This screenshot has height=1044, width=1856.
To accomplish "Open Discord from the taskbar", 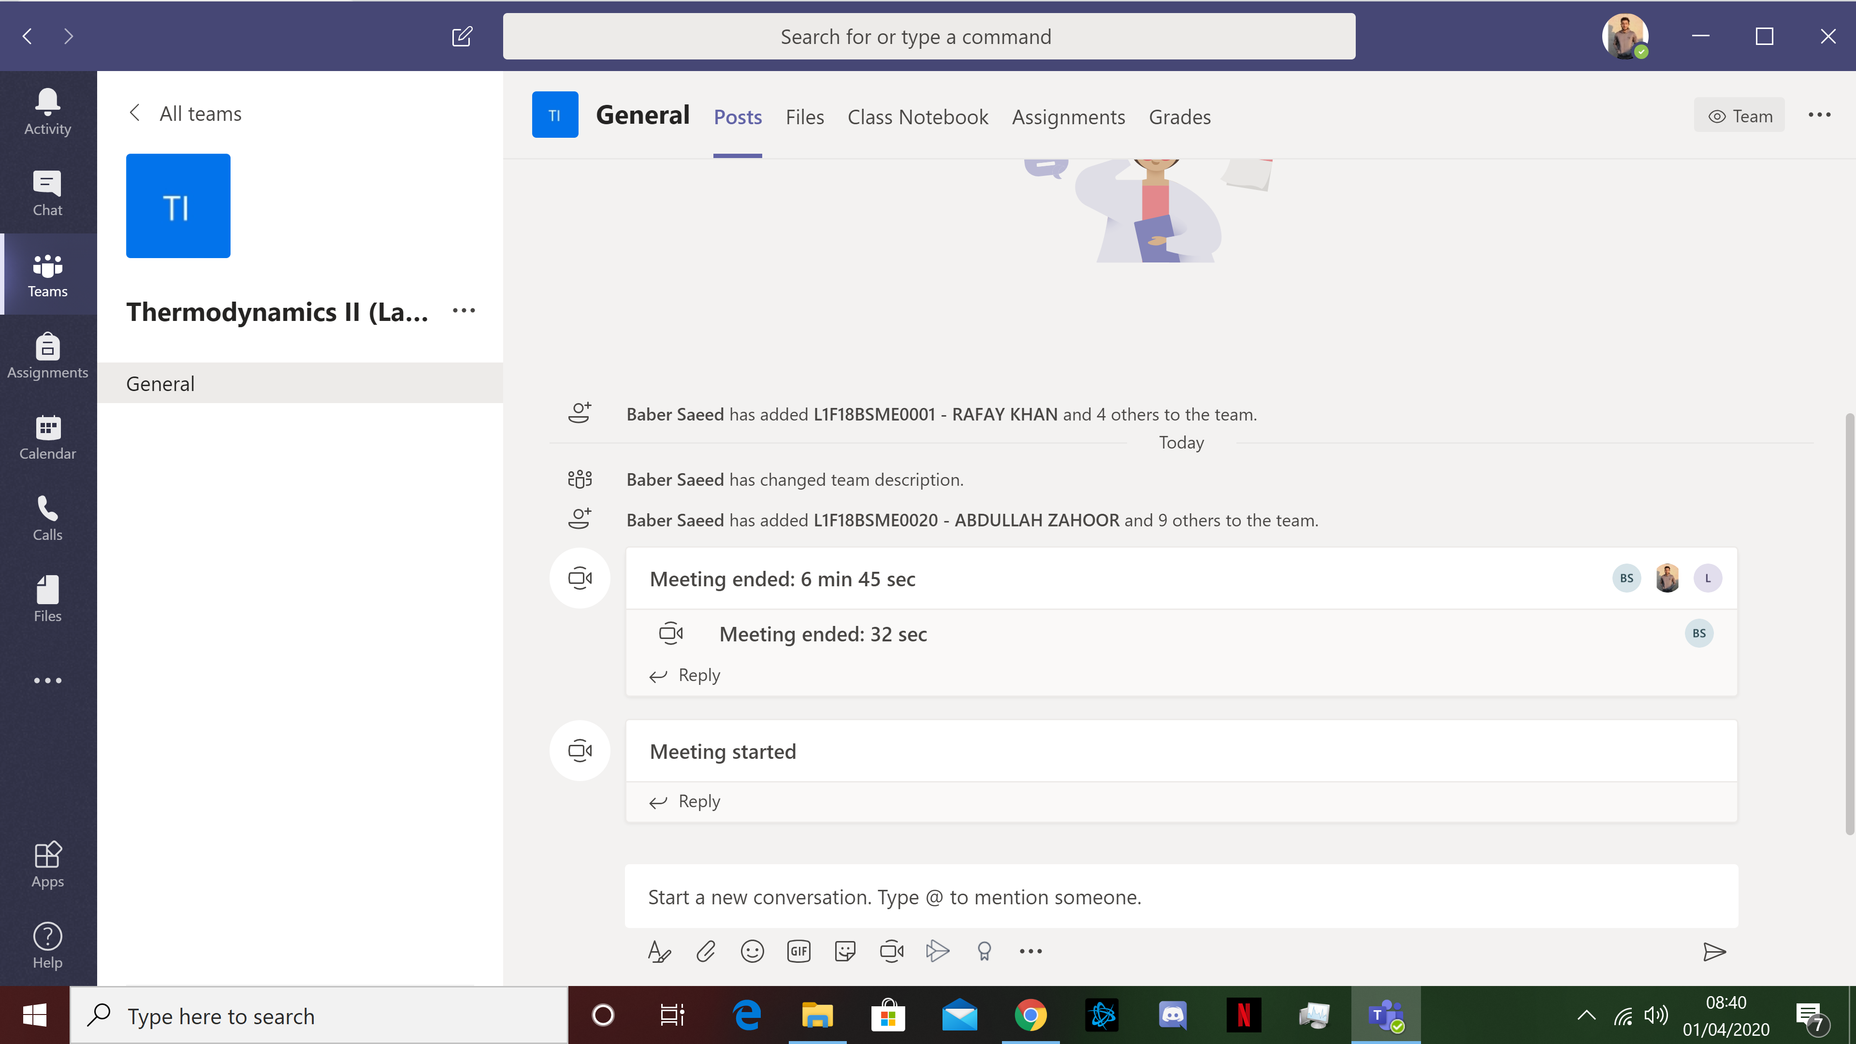I will click(1172, 1016).
